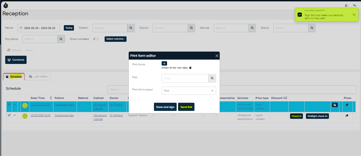This screenshot has width=361, height=156.
Task: Delete the Hebrew print form via trash icon
Action: pyautogui.click(x=190, y=68)
